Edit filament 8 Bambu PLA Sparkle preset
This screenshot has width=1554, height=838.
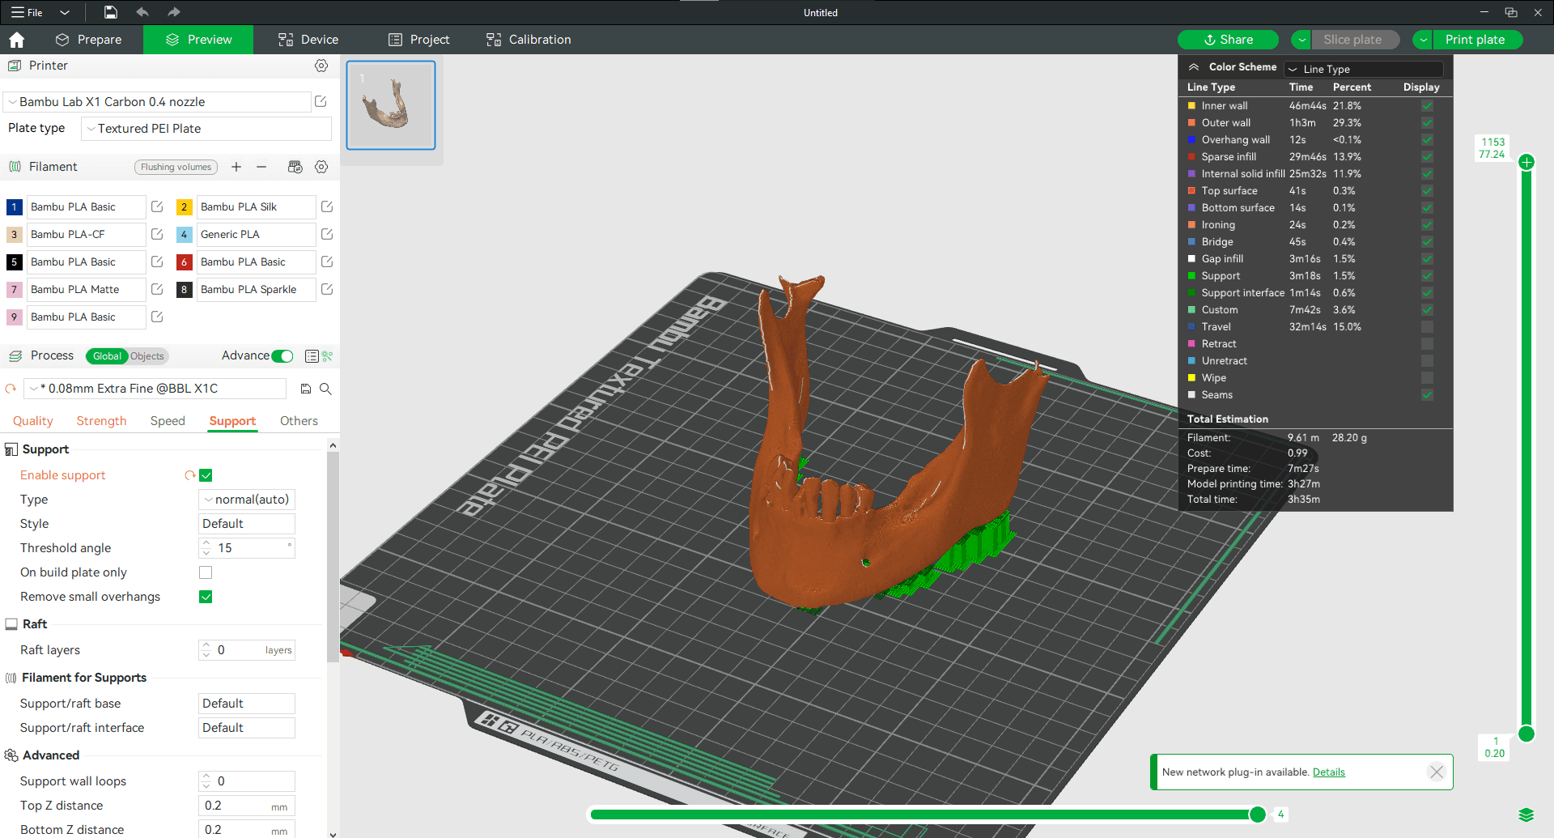[327, 289]
